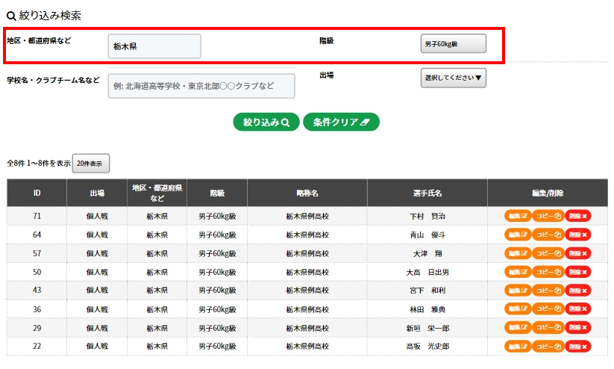Copy the entry for 新垣 栄一郎
The image size is (614, 369).
(x=548, y=328)
